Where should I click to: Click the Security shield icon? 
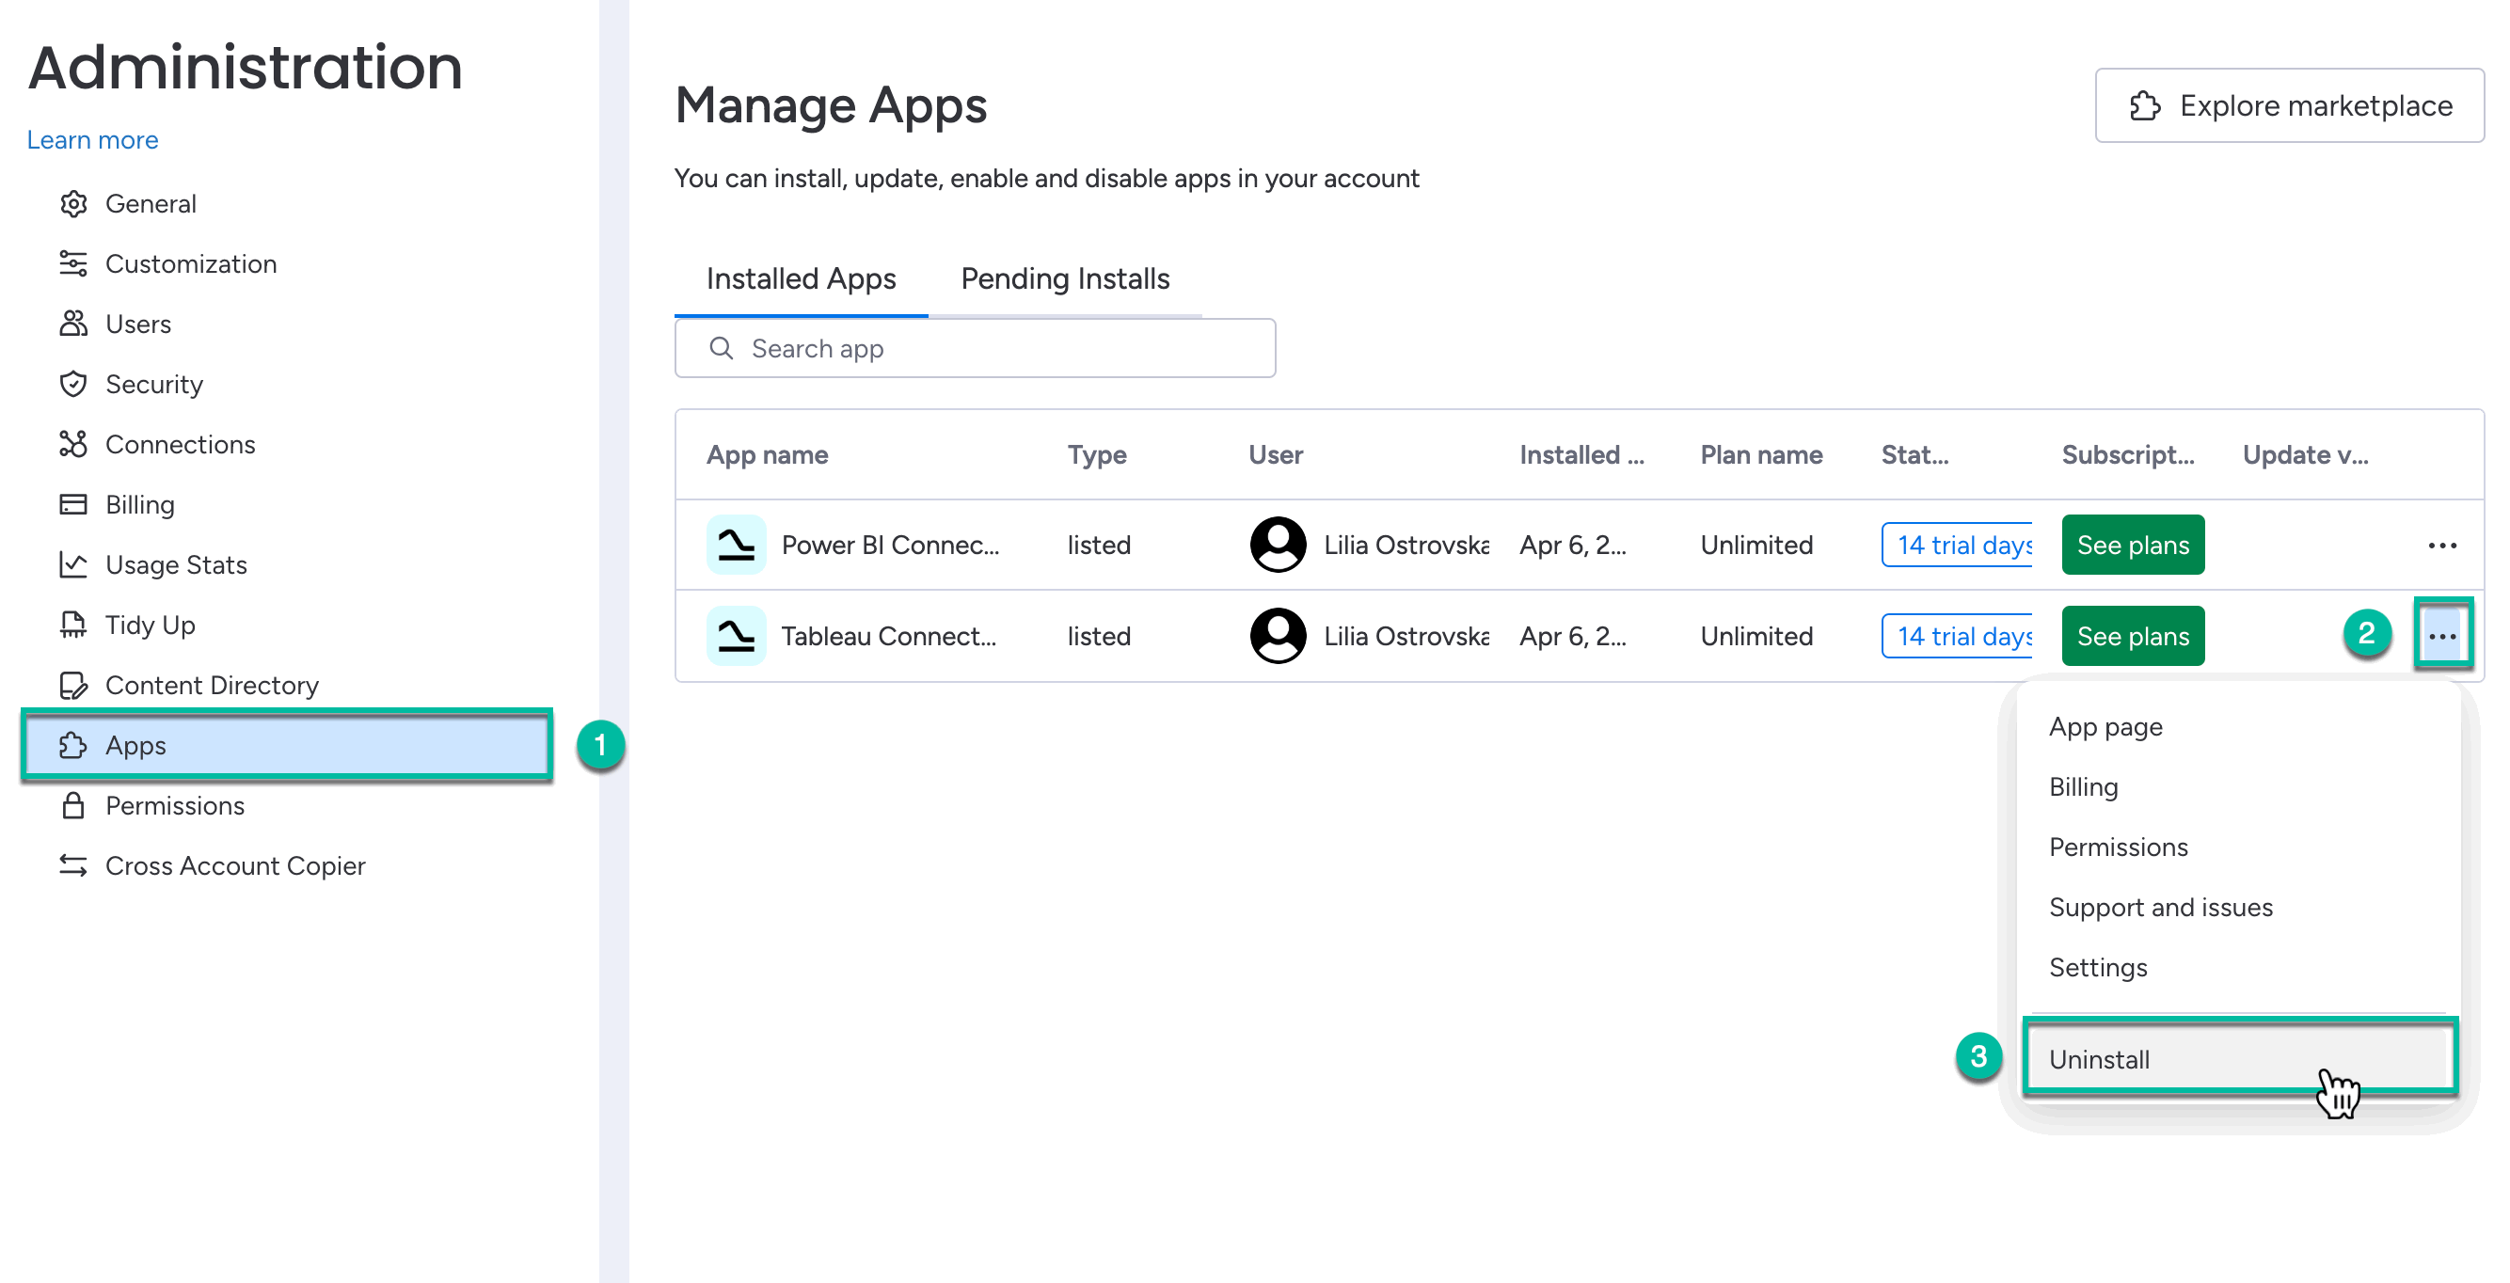point(74,384)
